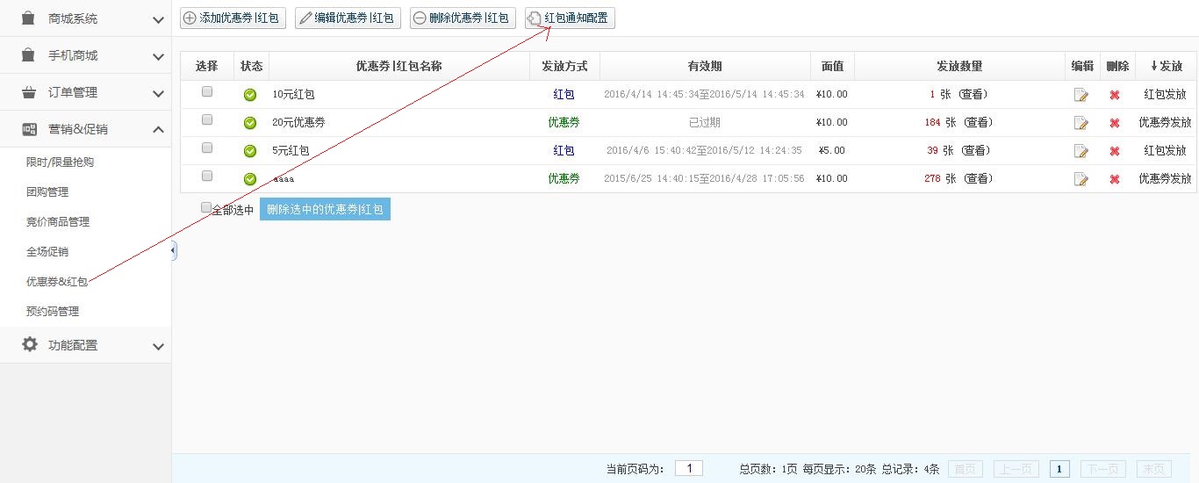This screenshot has width=1199, height=483.
Task: View issued count for 10元红包 (查看)
Action: pos(975,94)
